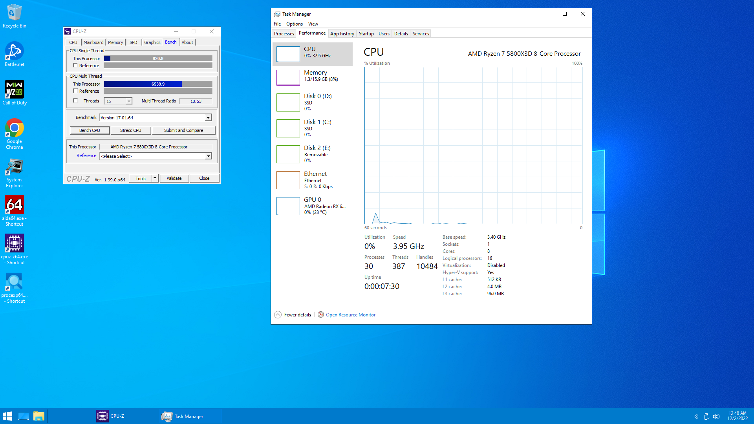754x424 pixels.
Task: Start benchmark with Bench CPU button
Action: pyautogui.click(x=90, y=130)
